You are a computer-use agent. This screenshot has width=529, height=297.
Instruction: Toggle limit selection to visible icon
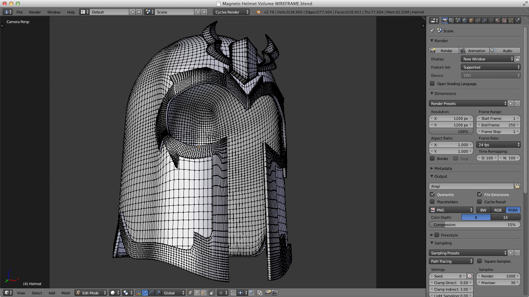[x=212, y=293]
